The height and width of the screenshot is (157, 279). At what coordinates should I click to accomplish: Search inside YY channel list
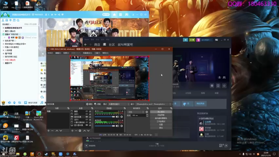(x=18, y=20)
